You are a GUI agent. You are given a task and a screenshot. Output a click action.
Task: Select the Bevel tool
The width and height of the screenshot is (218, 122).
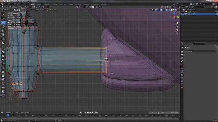3,60
